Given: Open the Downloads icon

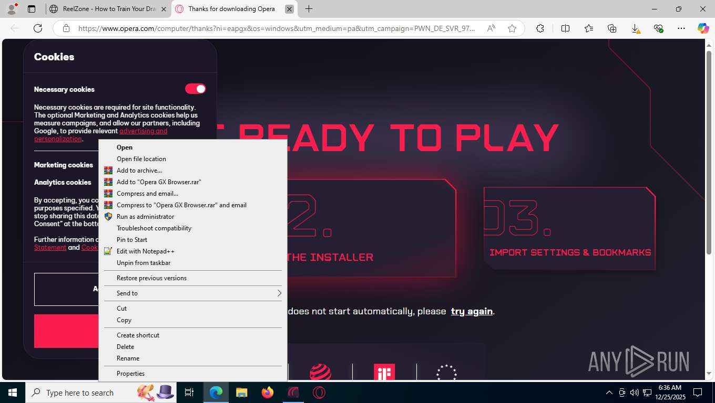Looking at the screenshot, I should coord(635,28).
